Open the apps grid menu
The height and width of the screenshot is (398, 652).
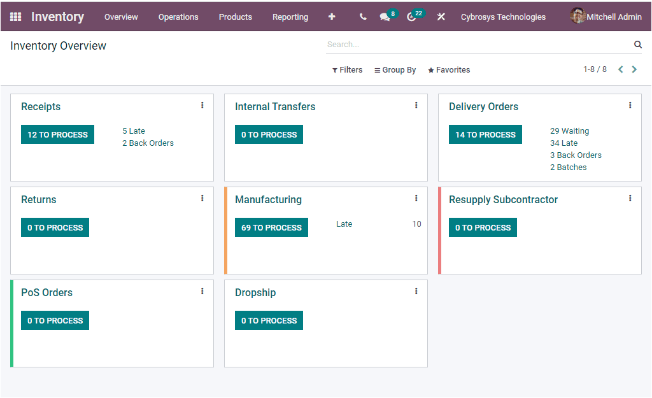pos(15,16)
